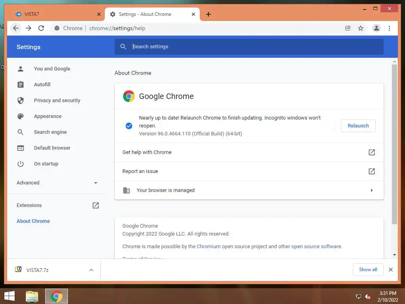Click external link icon for Get help
This screenshot has height=304, width=405.
coord(372,152)
